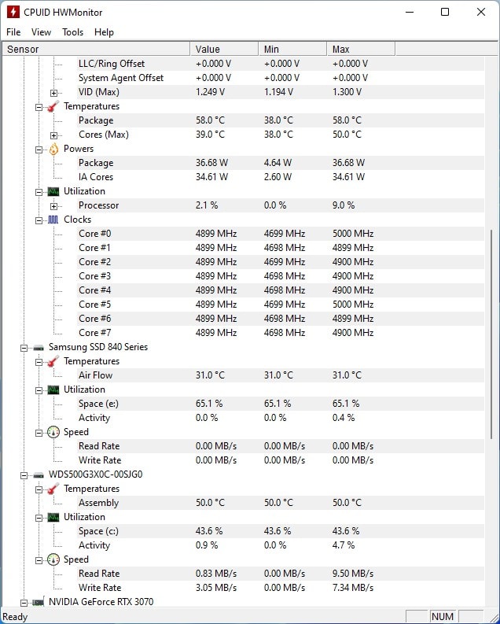Image resolution: width=500 pixels, height=624 pixels.
Task: Expand the Cores (Max) temperatures node
Action: click(x=53, y=135)
